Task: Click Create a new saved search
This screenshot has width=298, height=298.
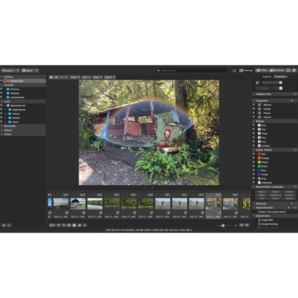Action: coord(272,212)
